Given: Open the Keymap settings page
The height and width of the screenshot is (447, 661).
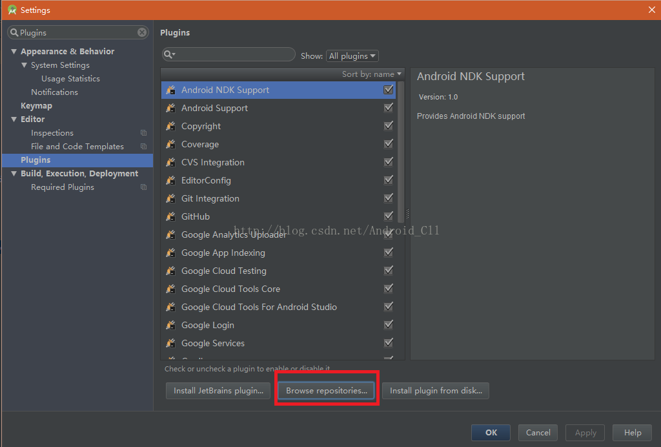Looking at the screenshot, I should [x=36, y=105].
